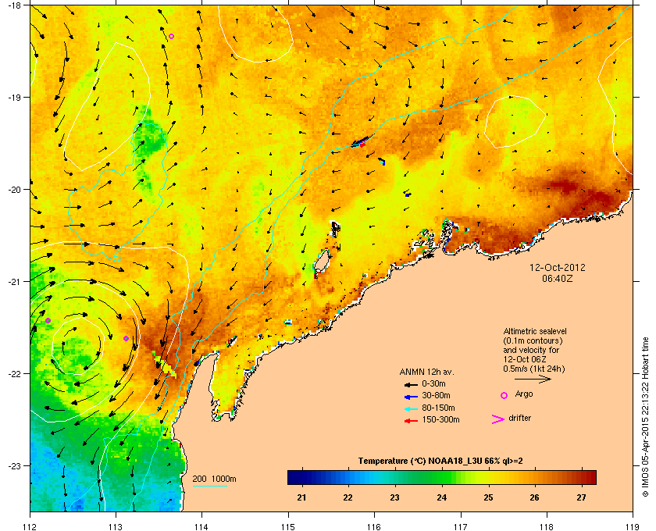Click the longitude axis label 115
The height and width of the screenshot is (531, 656).
coord(288,526)
